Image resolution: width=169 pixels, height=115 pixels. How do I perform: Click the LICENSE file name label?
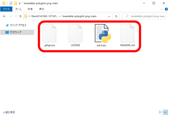click(x=75, y=45)
